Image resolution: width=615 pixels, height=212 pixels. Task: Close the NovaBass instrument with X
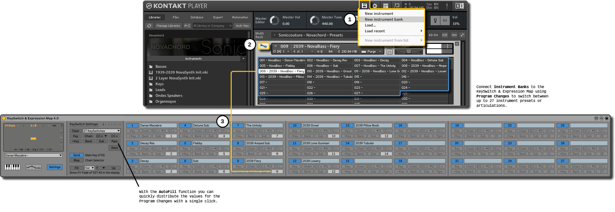click(x=457, y=44)
